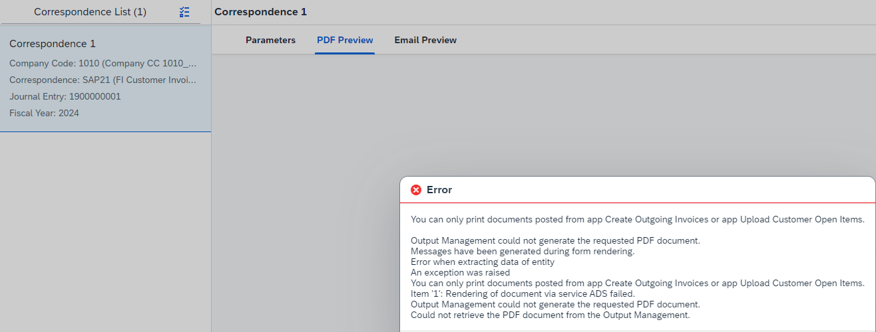Switch to the PDF Preview tab
This screenshot has width=876, height=332.
pyautogui.click(x=345, y=40)
